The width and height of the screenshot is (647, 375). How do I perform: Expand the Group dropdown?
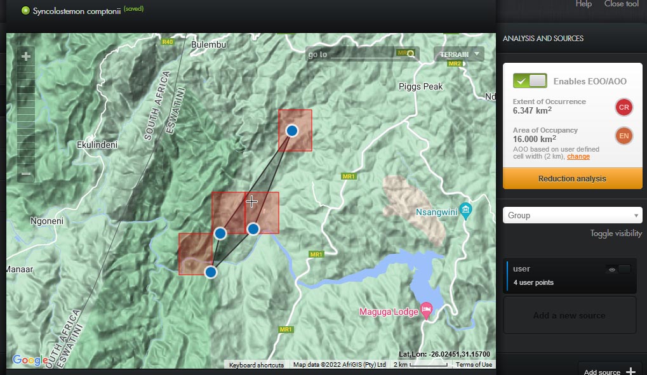[x=572, y=215]
